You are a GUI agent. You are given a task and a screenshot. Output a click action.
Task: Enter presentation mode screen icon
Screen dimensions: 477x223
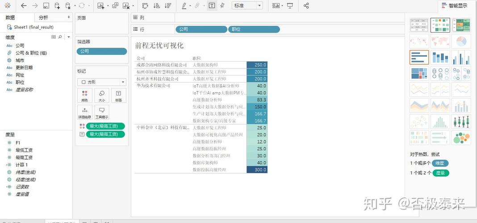click(x=290, y=5)
